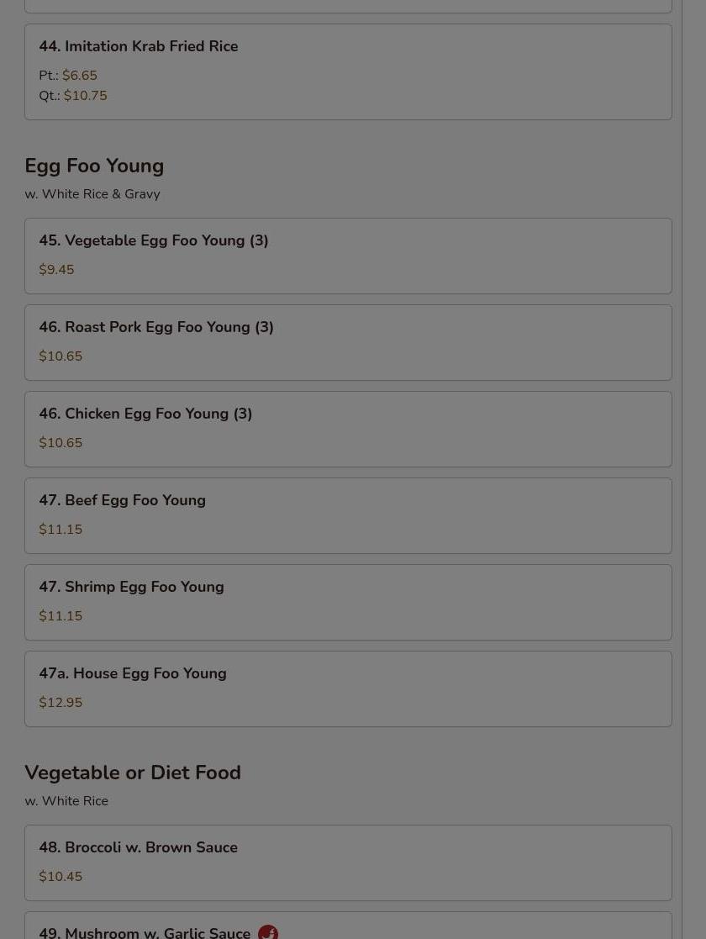Add 46. Roast Pork Egg Foo Young

(156, 328)
